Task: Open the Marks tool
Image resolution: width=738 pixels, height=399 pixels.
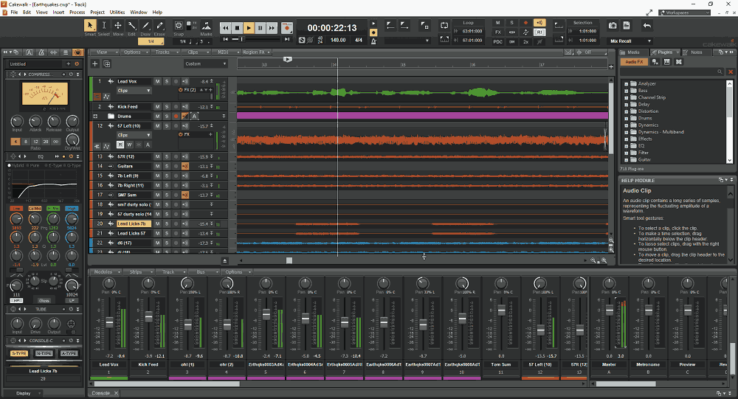Action: coord(206,25)
